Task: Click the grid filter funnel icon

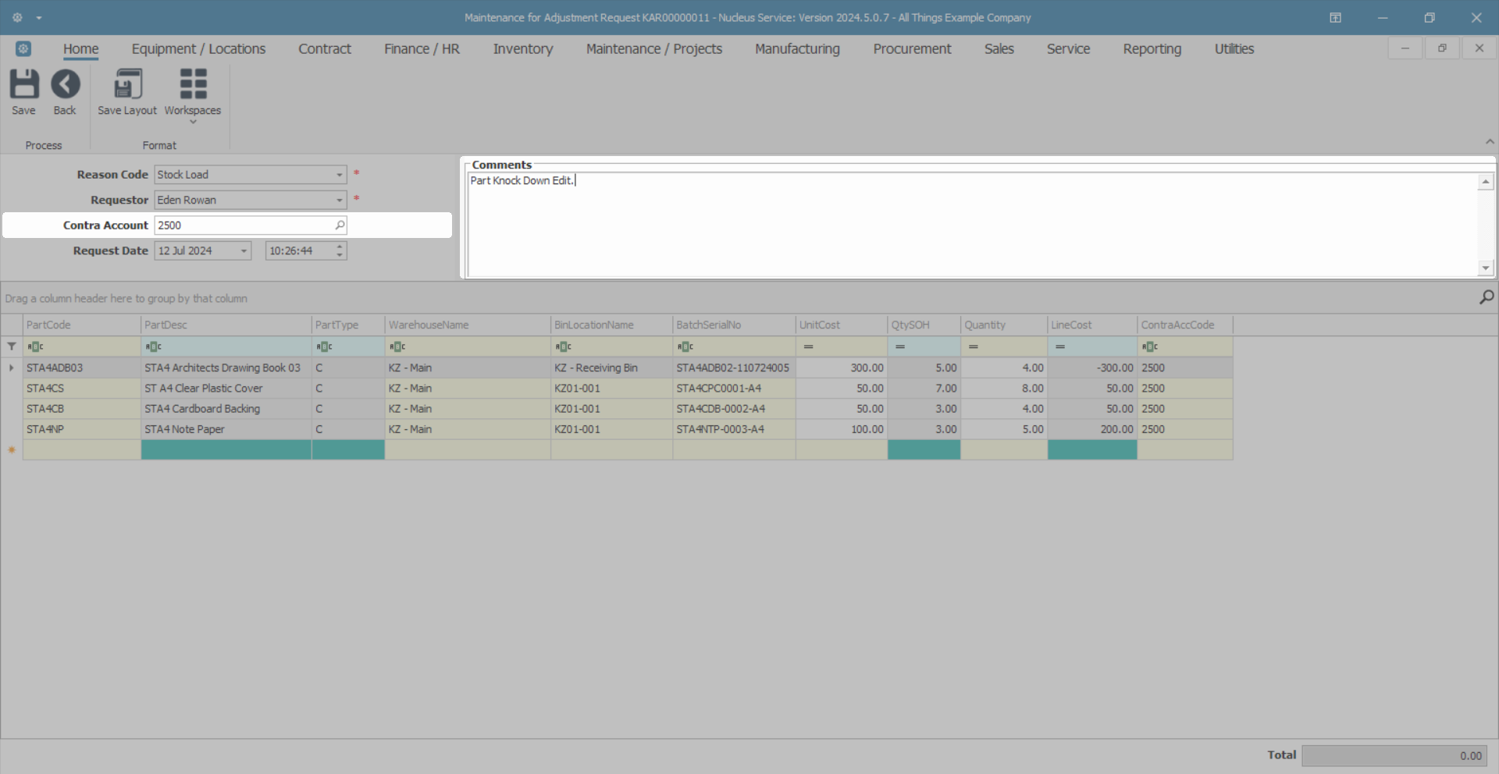Action: (x=12, y=346)
